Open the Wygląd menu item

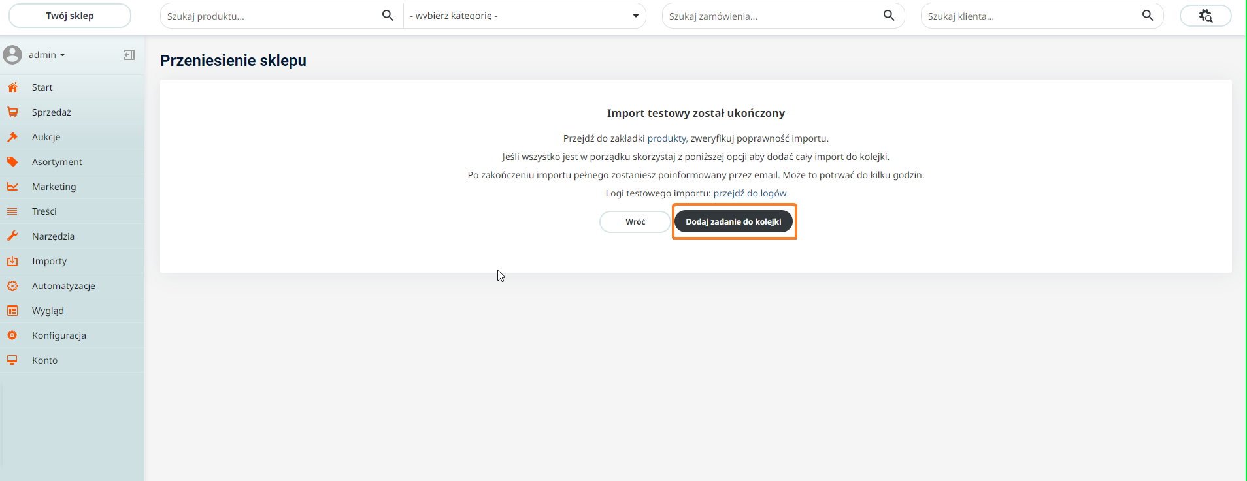pyautogui.click(x=72, y=311)
